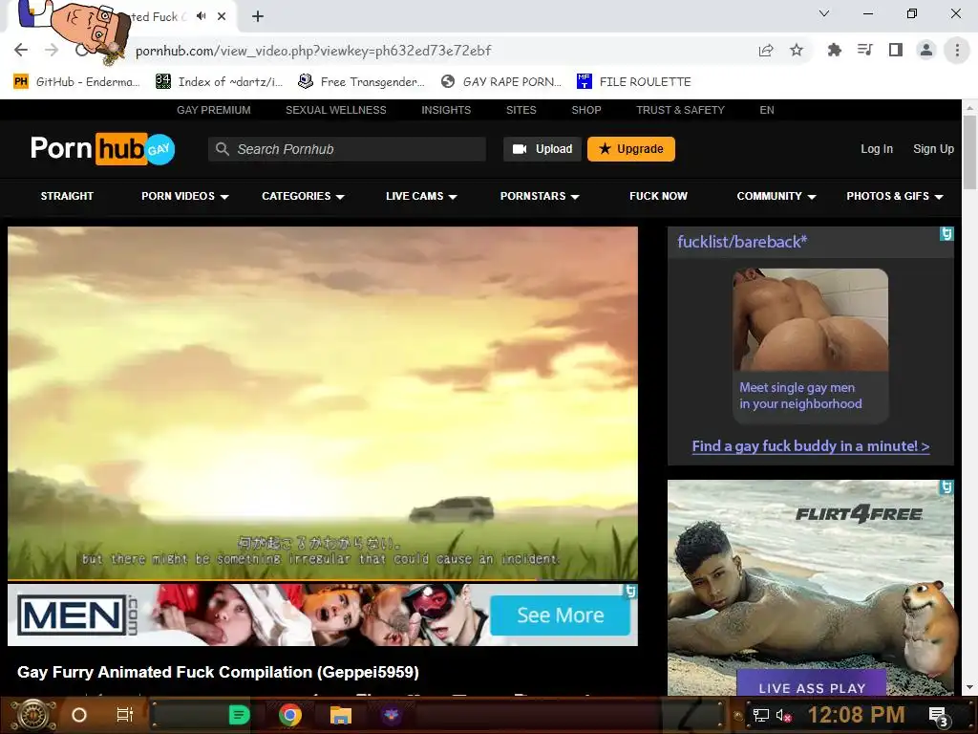This screenshot has height=734, width=978.
Task: Click the vertical scrollbar thumb
Action: coord(969,152)
